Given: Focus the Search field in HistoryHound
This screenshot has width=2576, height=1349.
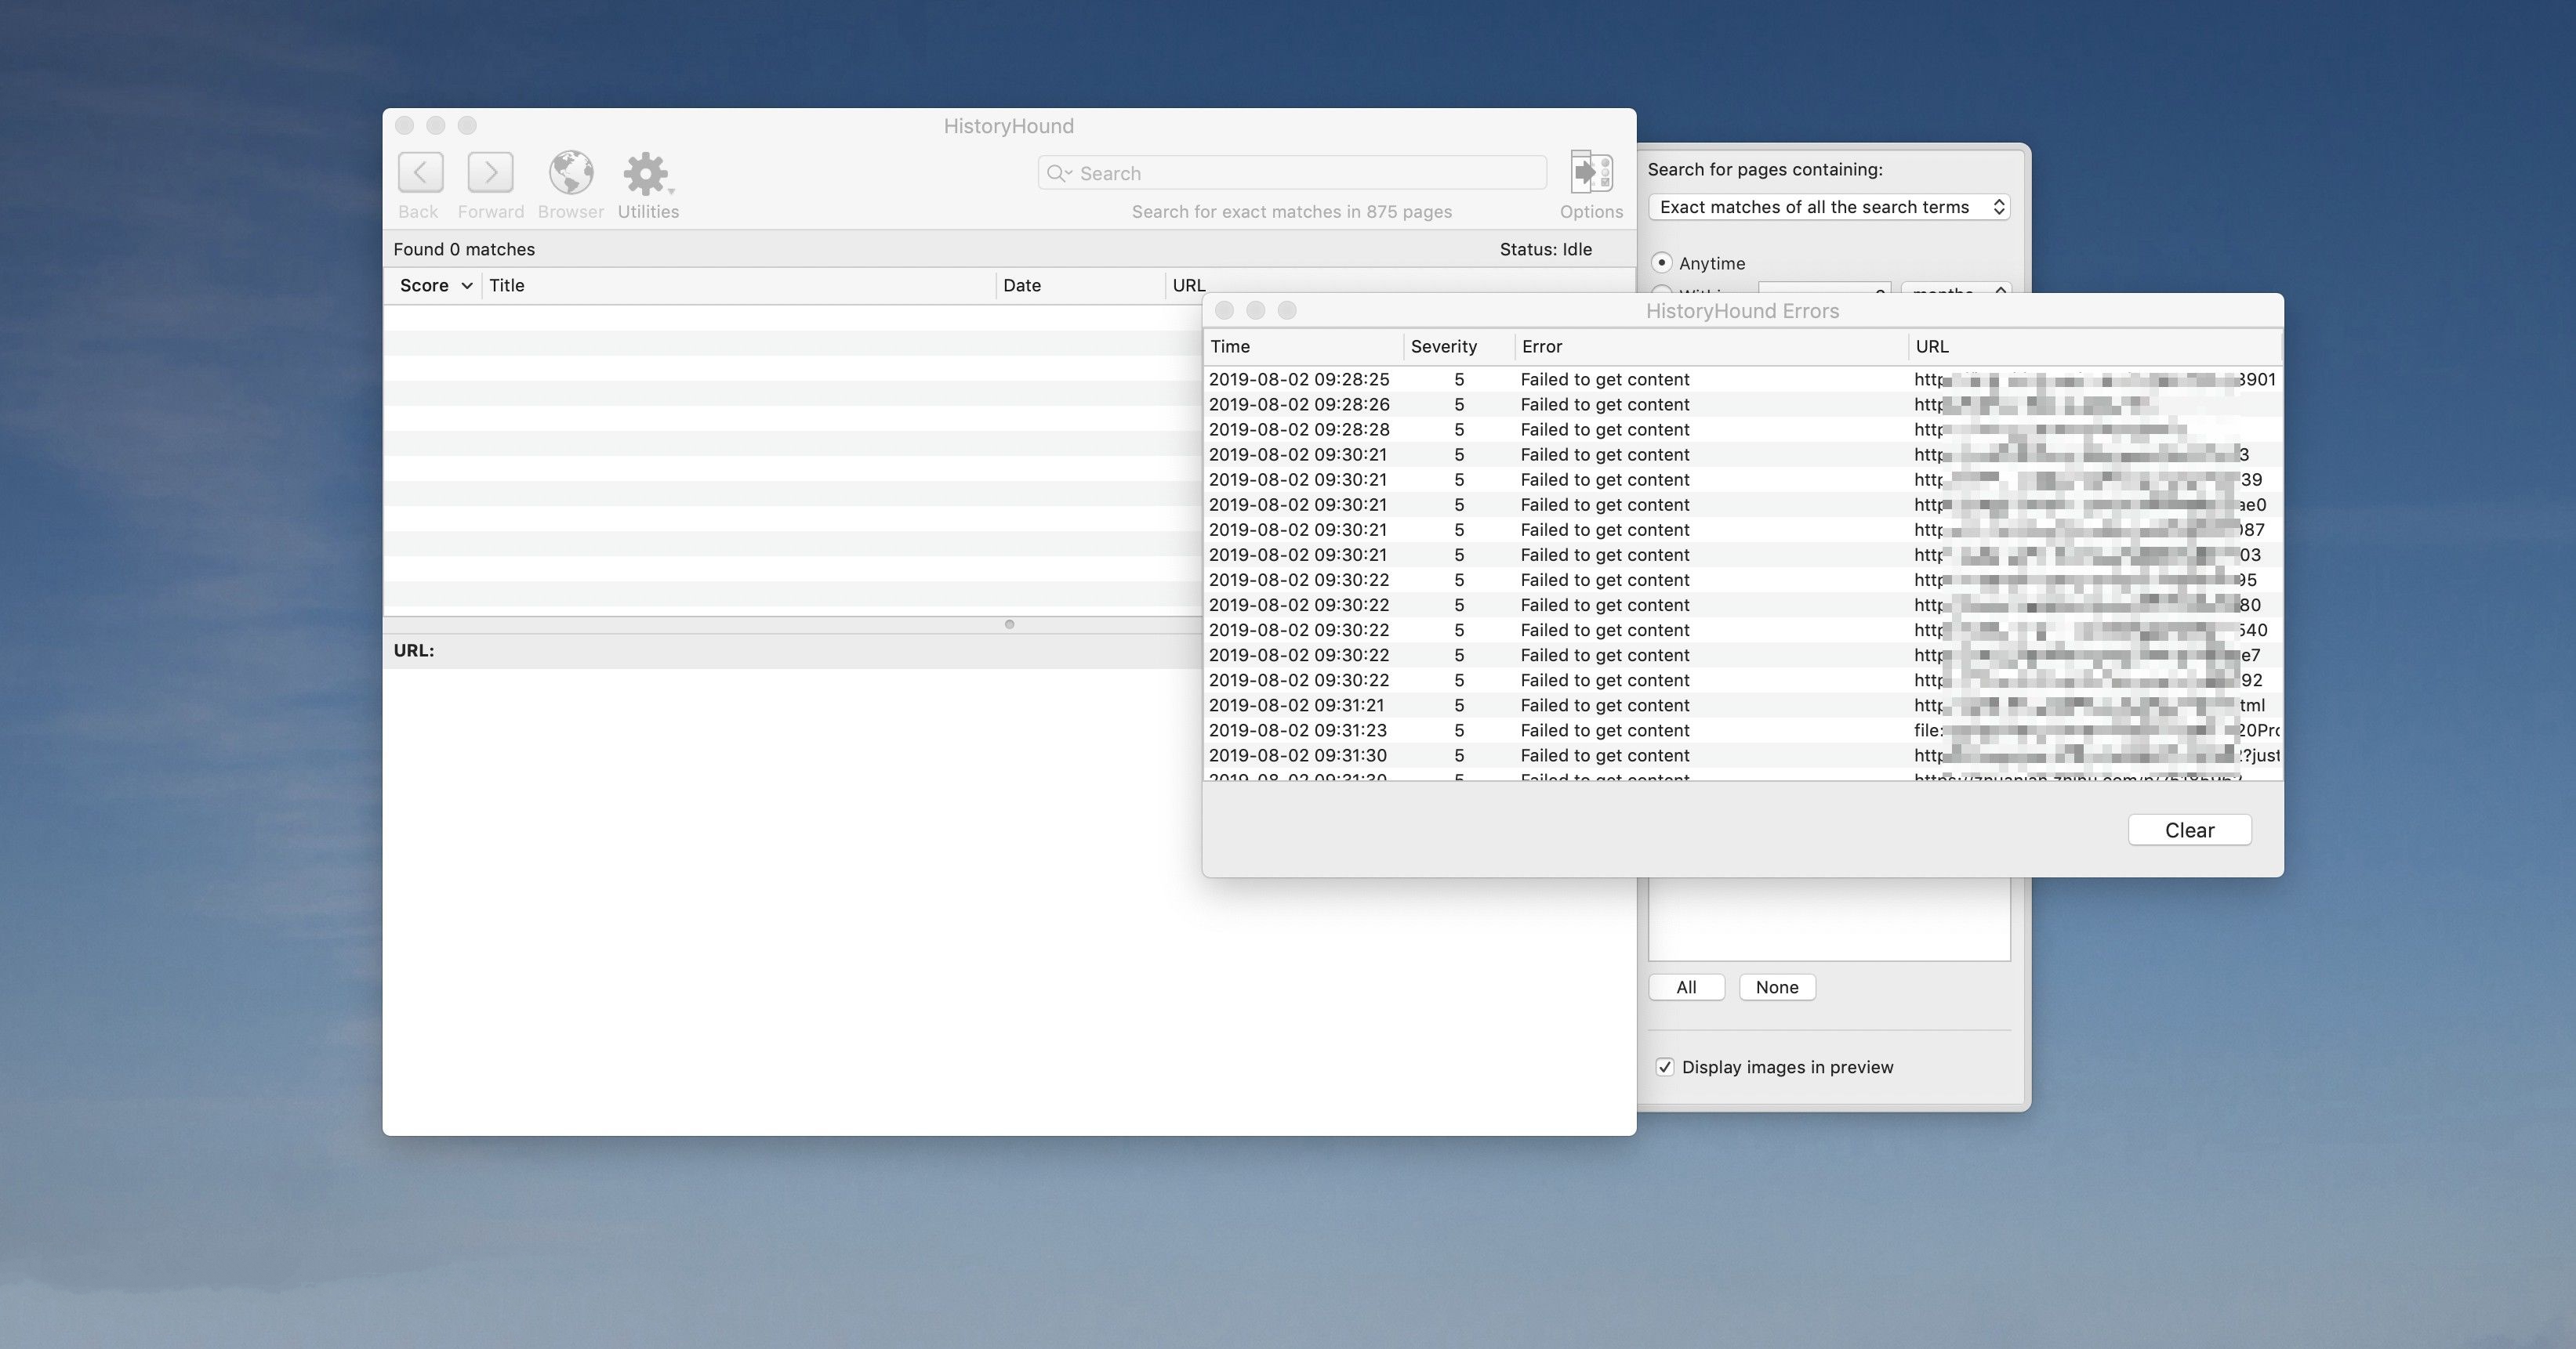Looking at the screenshot, I should 1292,173.
